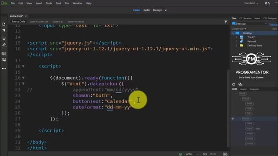
Task: Open the View menu
Action: coord(29,3)
